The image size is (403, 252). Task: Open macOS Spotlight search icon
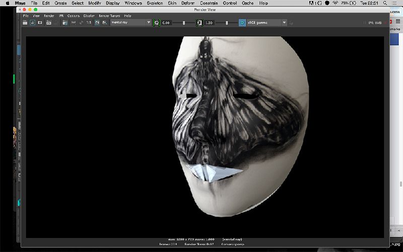pyautogui.click(x=385, y=3)
